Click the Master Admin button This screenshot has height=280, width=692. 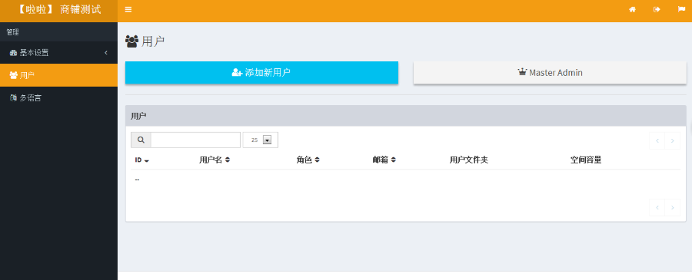coord(550,73)
